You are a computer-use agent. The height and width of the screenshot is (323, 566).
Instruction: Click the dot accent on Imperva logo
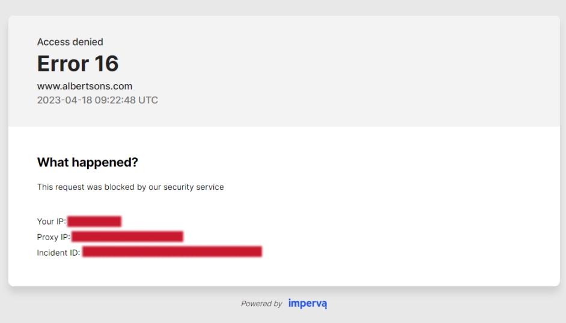[x=326, y=308]
